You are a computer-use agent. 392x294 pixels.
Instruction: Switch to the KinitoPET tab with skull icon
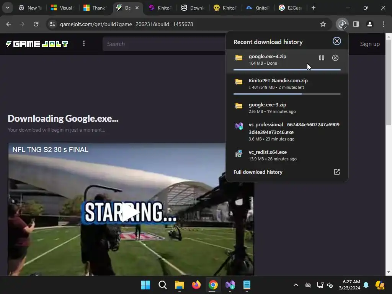tap(225, 8)
